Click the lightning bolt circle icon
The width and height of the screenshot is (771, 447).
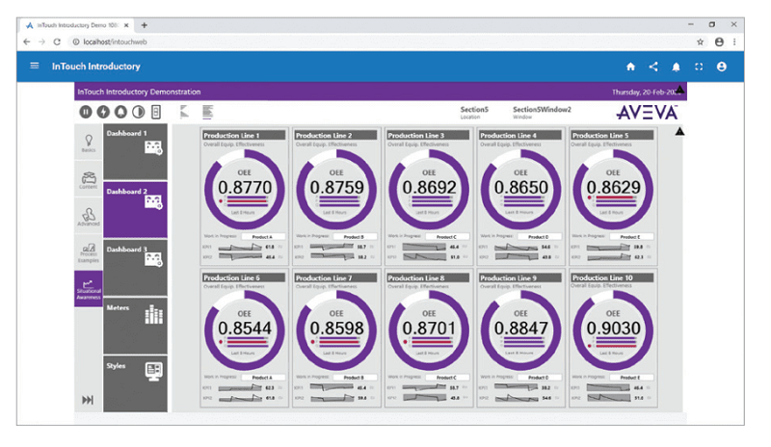[103, 112]
